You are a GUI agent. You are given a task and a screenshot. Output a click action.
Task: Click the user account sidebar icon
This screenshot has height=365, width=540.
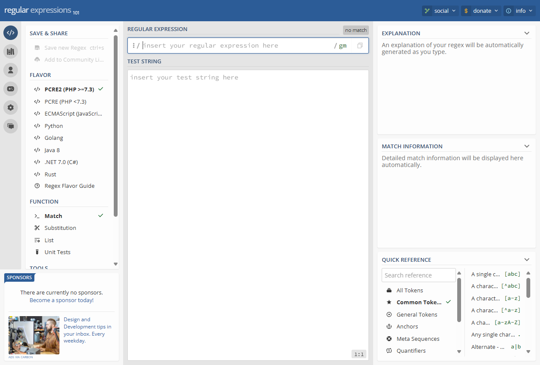point(11,70)
